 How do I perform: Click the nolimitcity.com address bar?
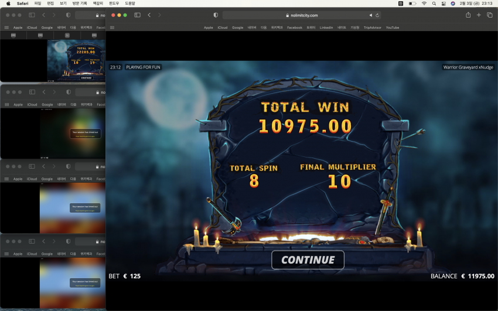coord(302,15)
